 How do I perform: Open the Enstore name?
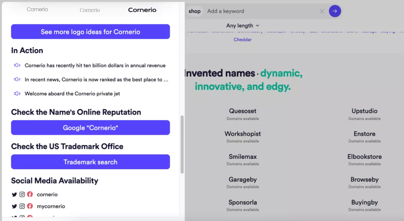(365, 134)
